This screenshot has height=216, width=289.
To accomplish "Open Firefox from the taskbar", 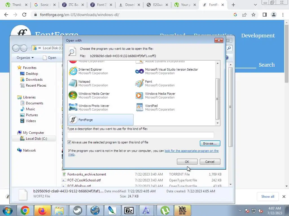I will point(42,210).
